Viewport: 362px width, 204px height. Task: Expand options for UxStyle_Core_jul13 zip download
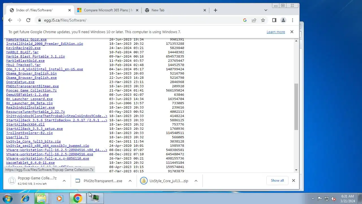point(196,181)
